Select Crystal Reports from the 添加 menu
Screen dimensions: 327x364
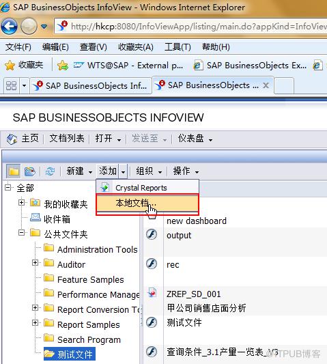[x=147, y=188]
